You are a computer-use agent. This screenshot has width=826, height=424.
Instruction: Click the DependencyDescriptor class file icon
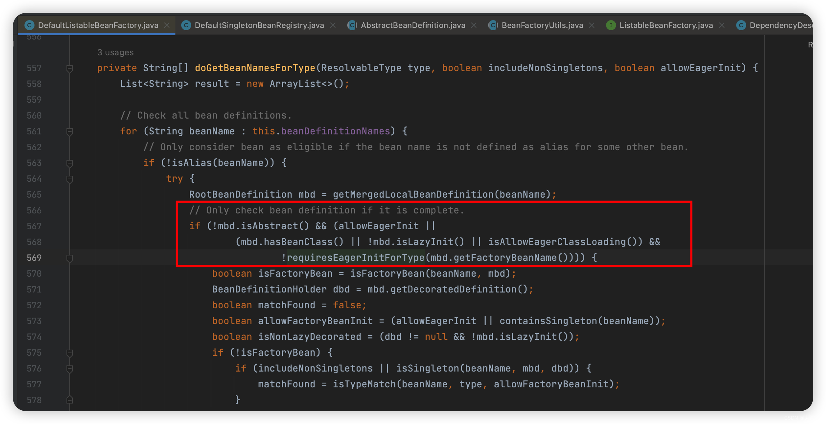tap(741, 25)
